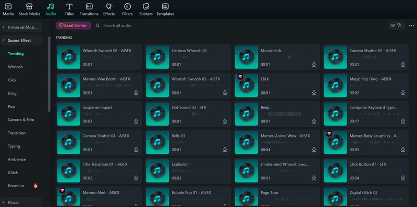Preview the Cartoon Whoosh 02 thumbnail
Viewport: 417px width, 207px height.
157,57
